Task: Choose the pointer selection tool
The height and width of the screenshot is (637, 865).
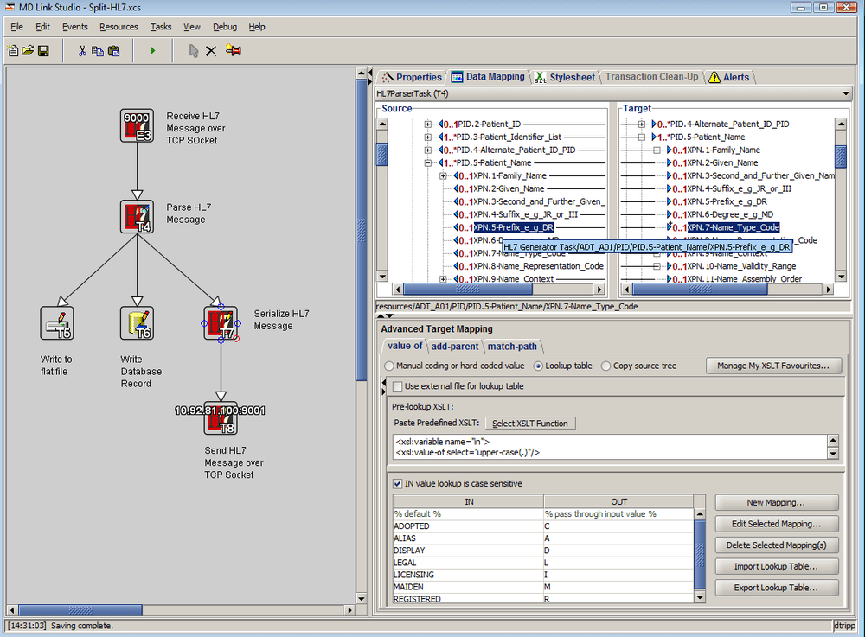Action: [193, 51]
